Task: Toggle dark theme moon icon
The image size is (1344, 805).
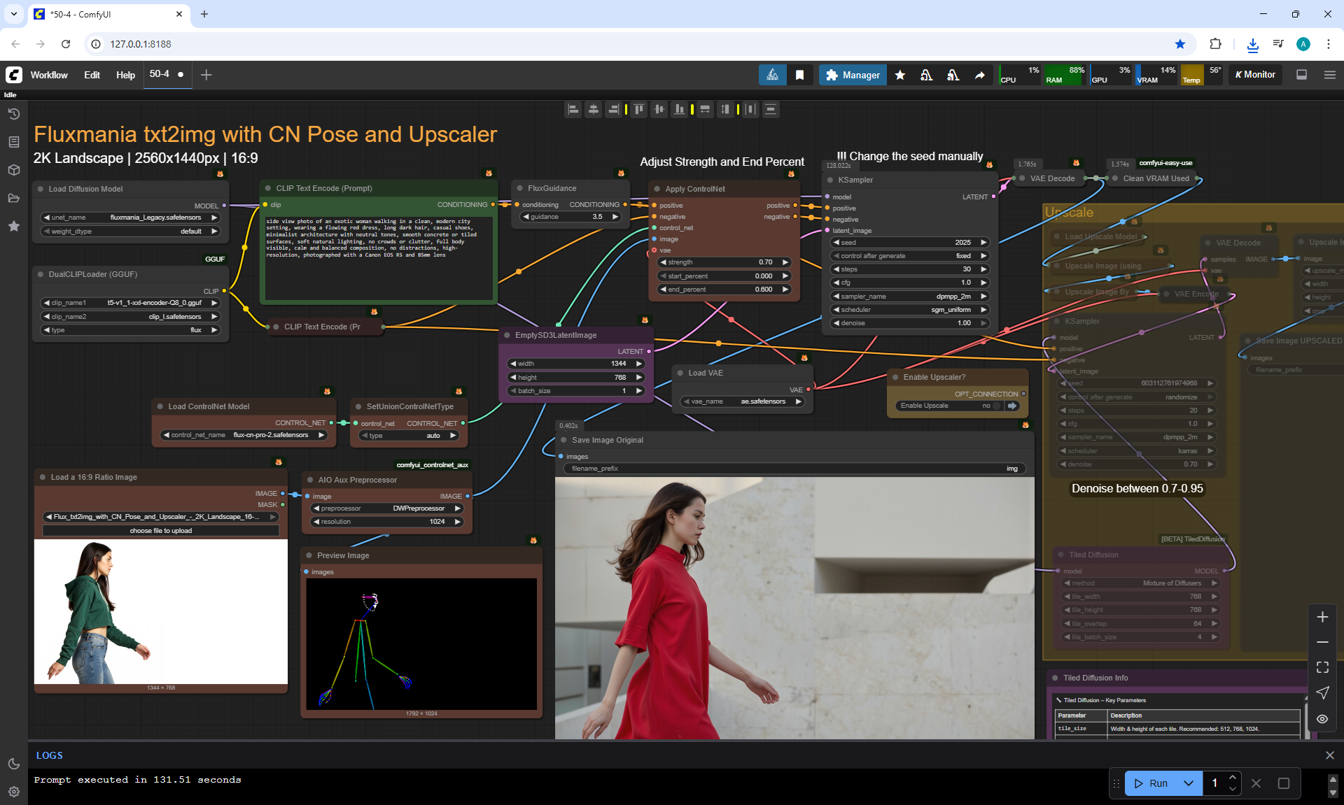Action: pyautogui.click(x=13, y=764)
